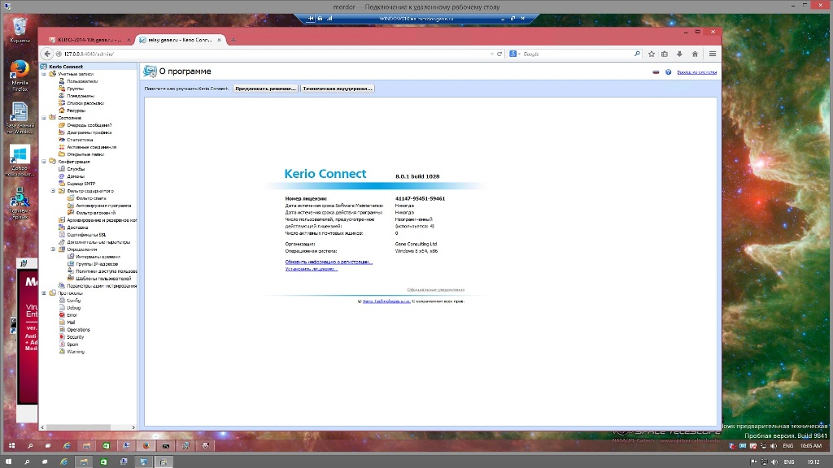Open the Security log
The height and width of the screenshot is (468, 833).
click(76, 337)
